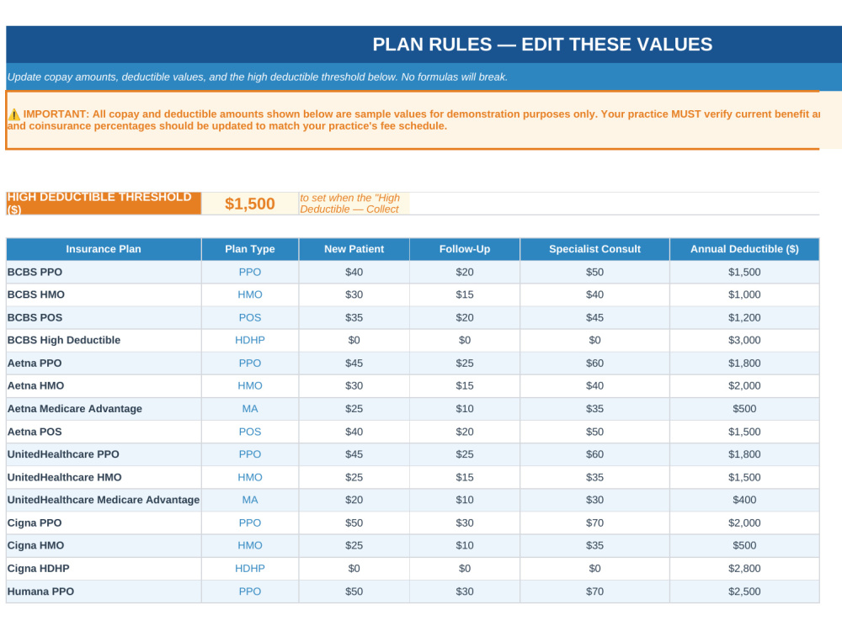Click BCBS POS new patient copay $35
The width and height of the screenshot is (842, 631).
click(354, 318)
